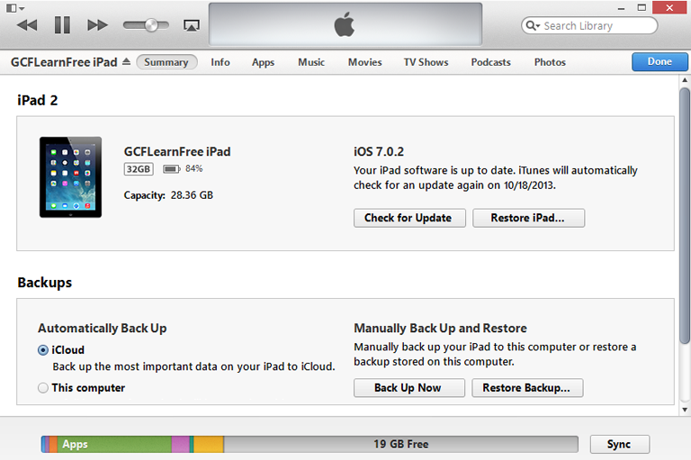This screenshot has height=460, width=691.
Task: Click the Back Up Now button
Action: [x=409, y=388]
